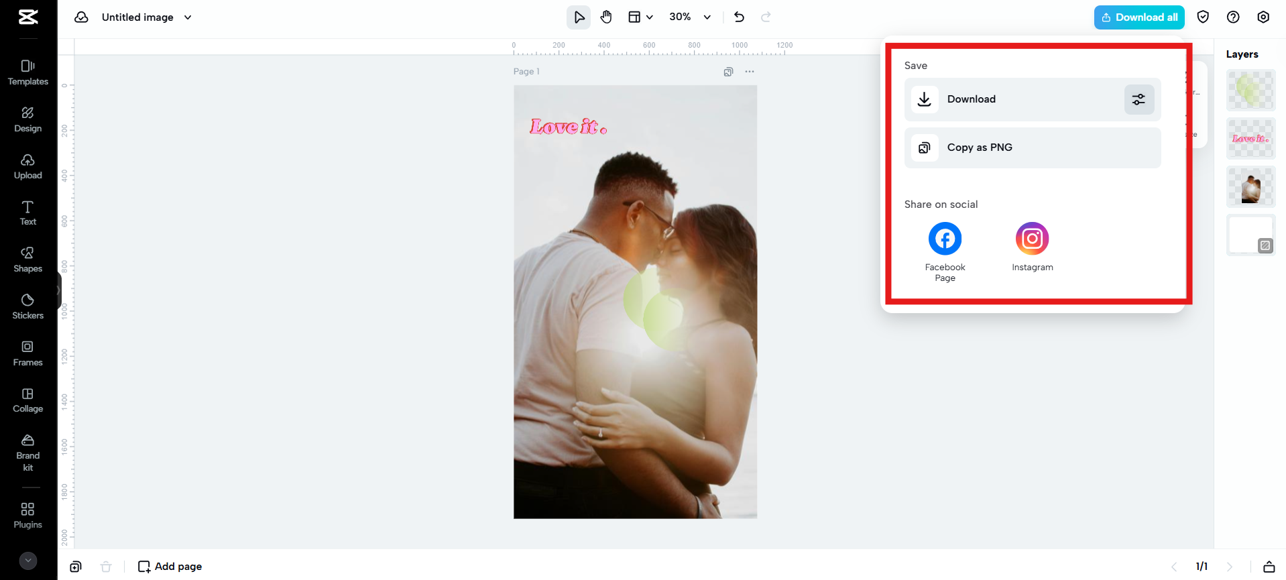Click the cloud save status icon
1286x580 pixels.
[x=81, y=17]
